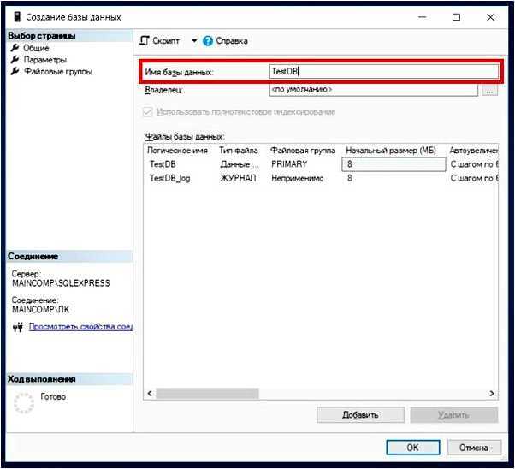Screen dimensions: 515x469
Task: Click the wrench icon beside Файловые группы
Action: pyautogui.click(x=15, y=71)
